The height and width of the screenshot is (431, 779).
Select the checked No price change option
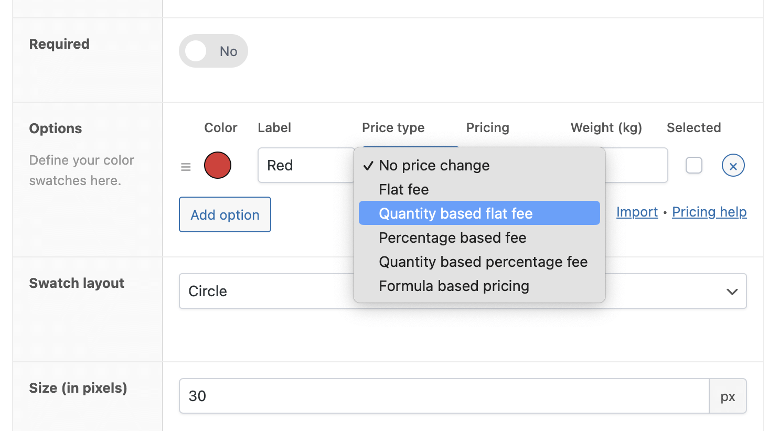pos(434,165)
